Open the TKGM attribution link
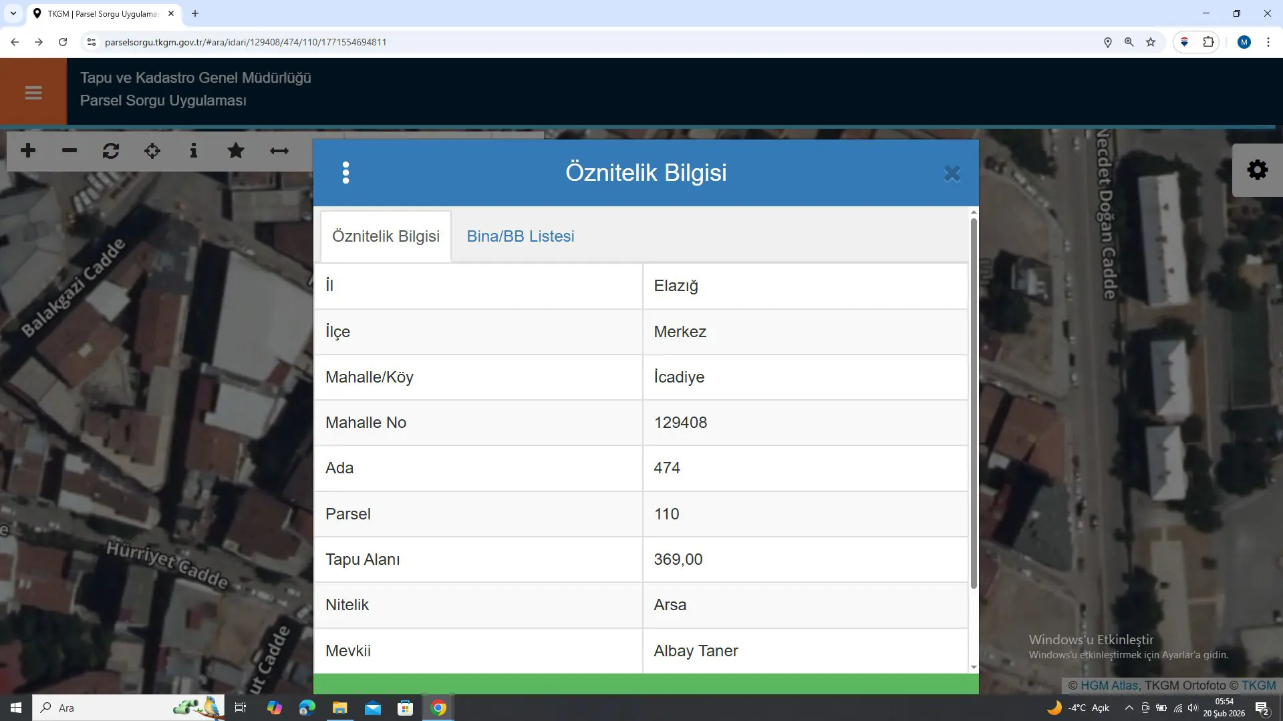The width and height of the screenshot is (1283, 721). [x=1259, y=686]
